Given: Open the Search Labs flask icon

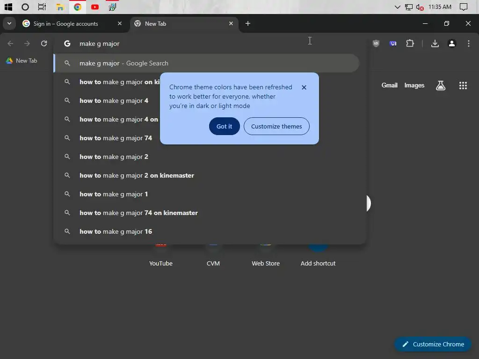Looking at the screenshot, I should [441, 86].
